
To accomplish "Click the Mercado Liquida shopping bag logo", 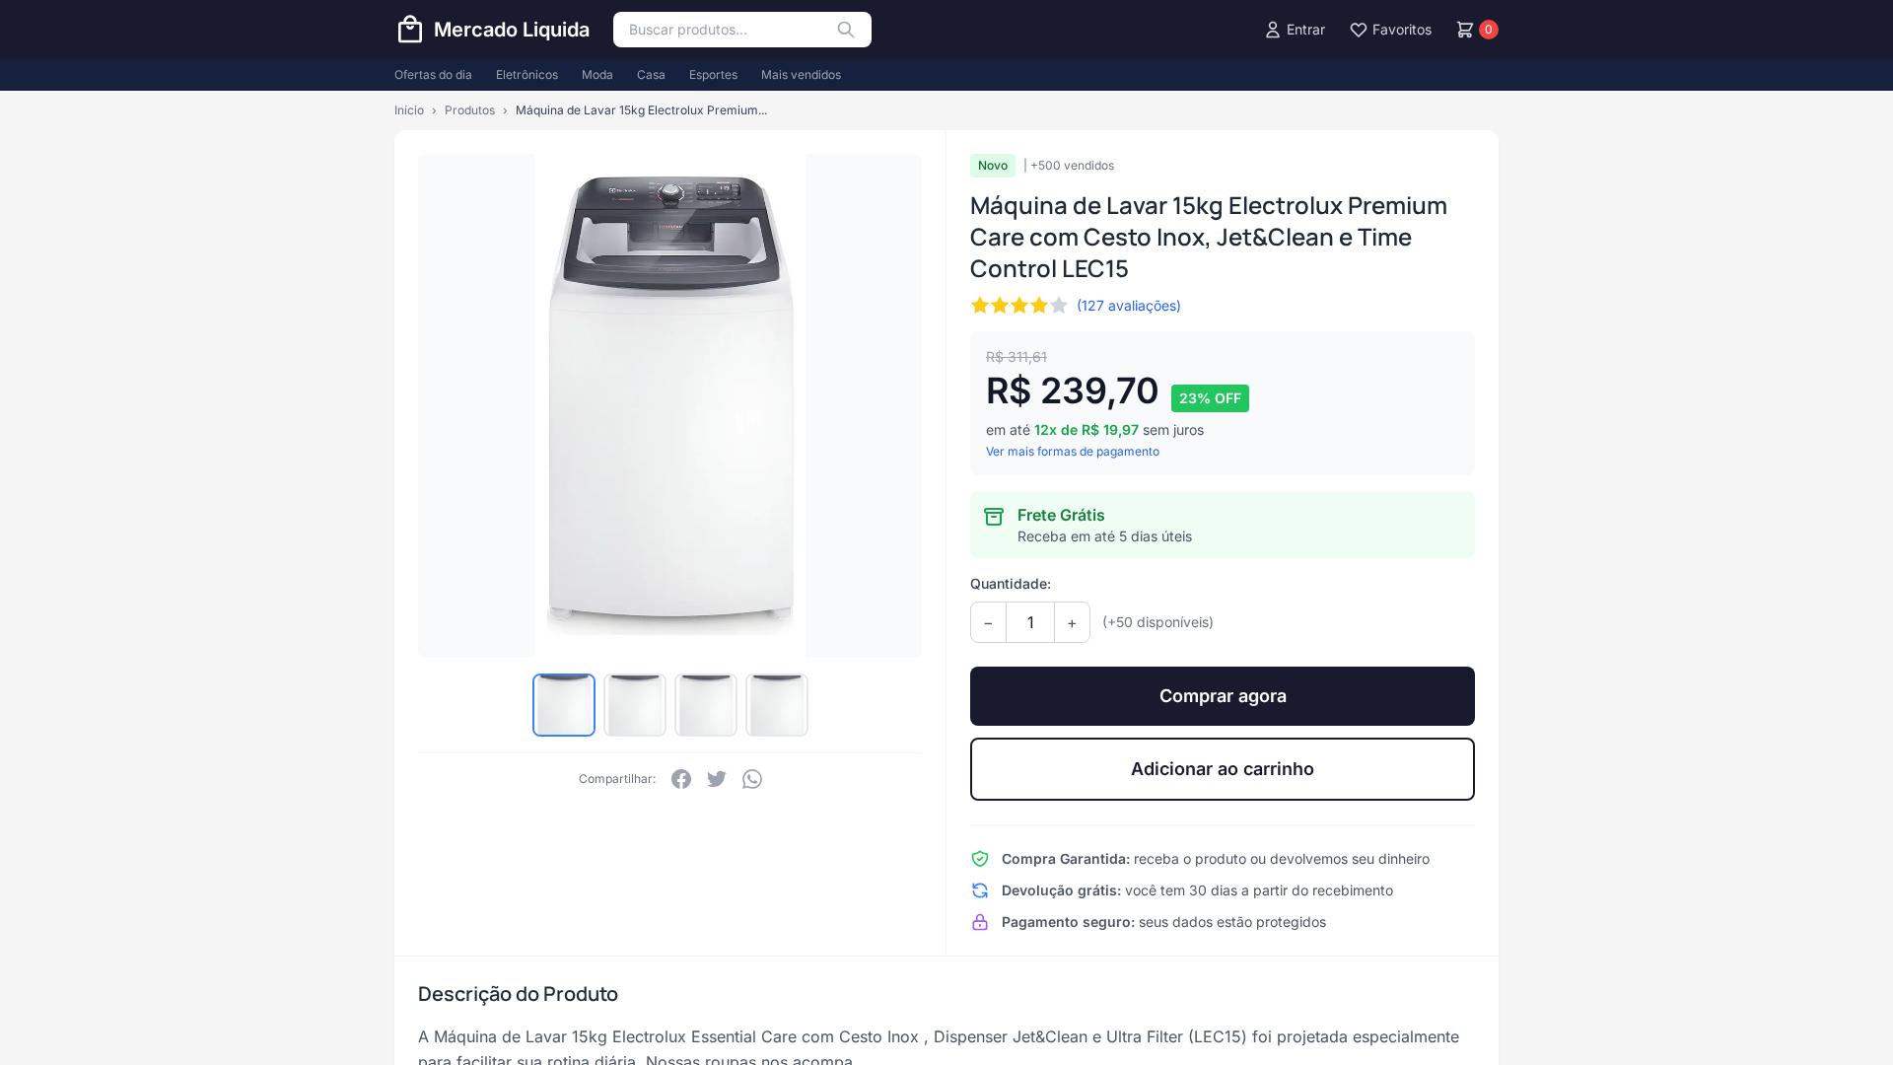I will click(x=409, y=30).
